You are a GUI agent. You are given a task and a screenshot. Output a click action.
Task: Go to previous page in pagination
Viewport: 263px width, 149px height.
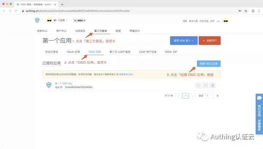point(178,96)
